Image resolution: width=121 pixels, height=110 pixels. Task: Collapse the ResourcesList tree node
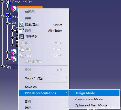tap(2, 16)
